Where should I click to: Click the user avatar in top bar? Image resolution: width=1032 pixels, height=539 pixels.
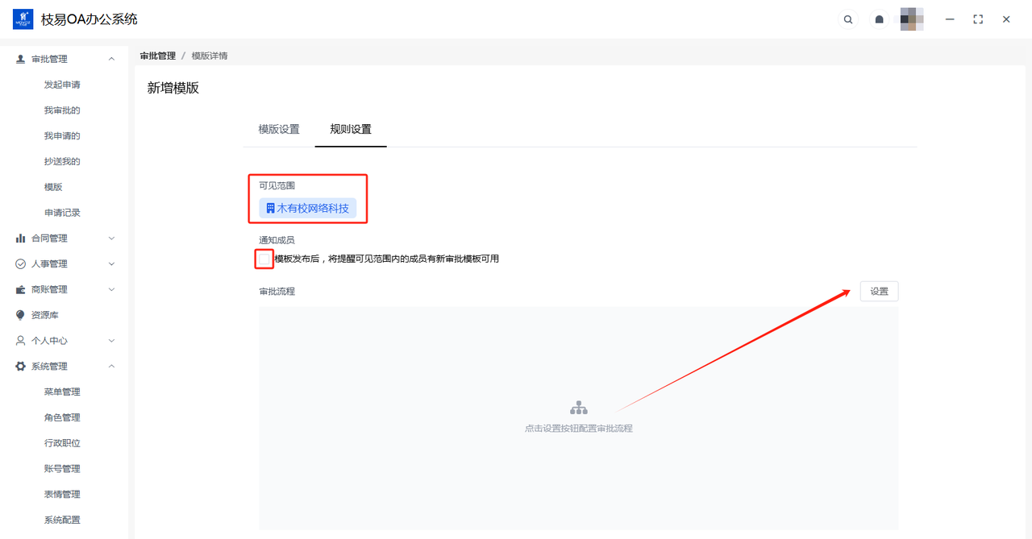click(x=911, y=19)
